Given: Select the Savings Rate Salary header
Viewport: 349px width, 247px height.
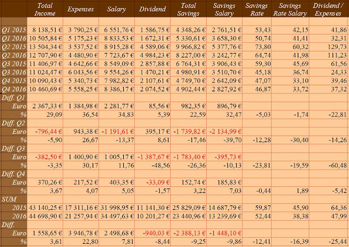Looking at the screenshot, I should pos(290,9).
